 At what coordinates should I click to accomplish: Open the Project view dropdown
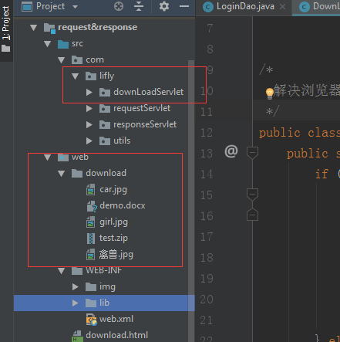75,7
